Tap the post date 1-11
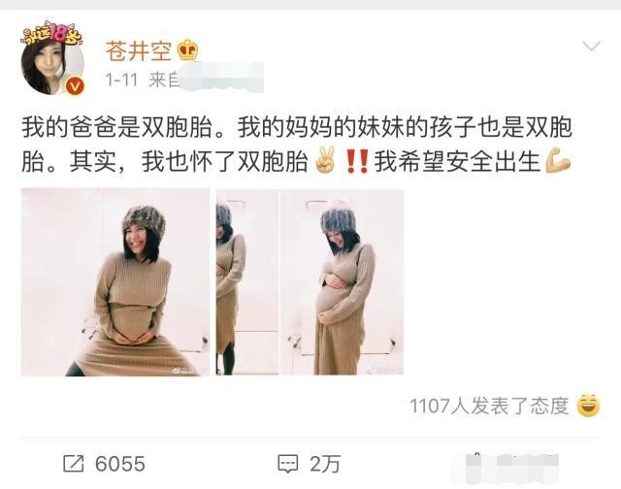 point(121,81)
